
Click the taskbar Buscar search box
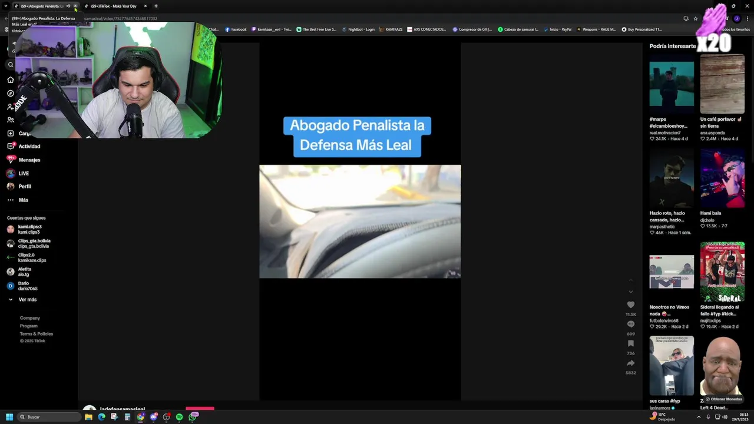tap(49, 417)
